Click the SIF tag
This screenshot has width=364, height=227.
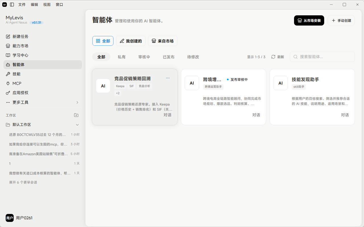(x=132, y=86)
